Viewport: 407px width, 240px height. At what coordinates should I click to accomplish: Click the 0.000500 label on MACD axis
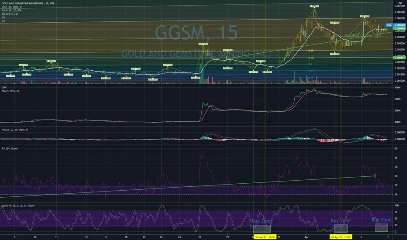[x=400, y=132]
